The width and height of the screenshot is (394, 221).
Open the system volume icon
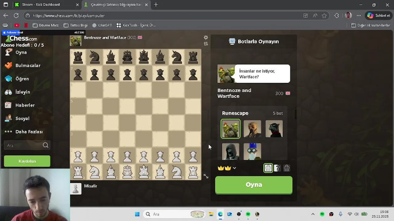pyautogui.click(x=356, y=214)
